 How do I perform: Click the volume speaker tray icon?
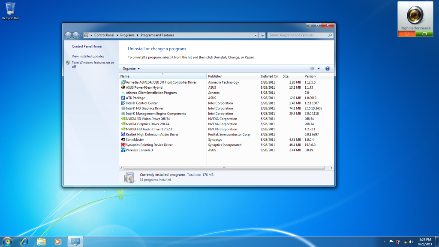click(412, 241)
